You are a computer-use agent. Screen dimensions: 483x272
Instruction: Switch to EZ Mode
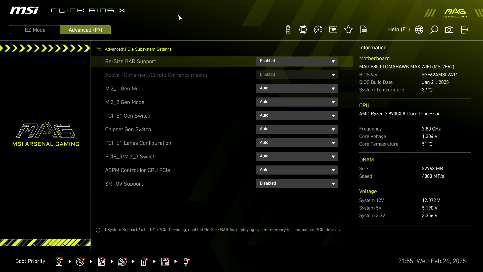click(x=35, y=30)
